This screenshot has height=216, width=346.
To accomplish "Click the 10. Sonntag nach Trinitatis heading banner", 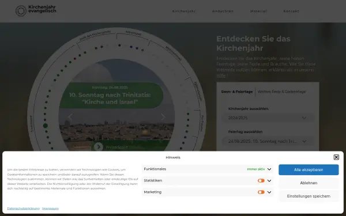I will [x=111, y=95].
